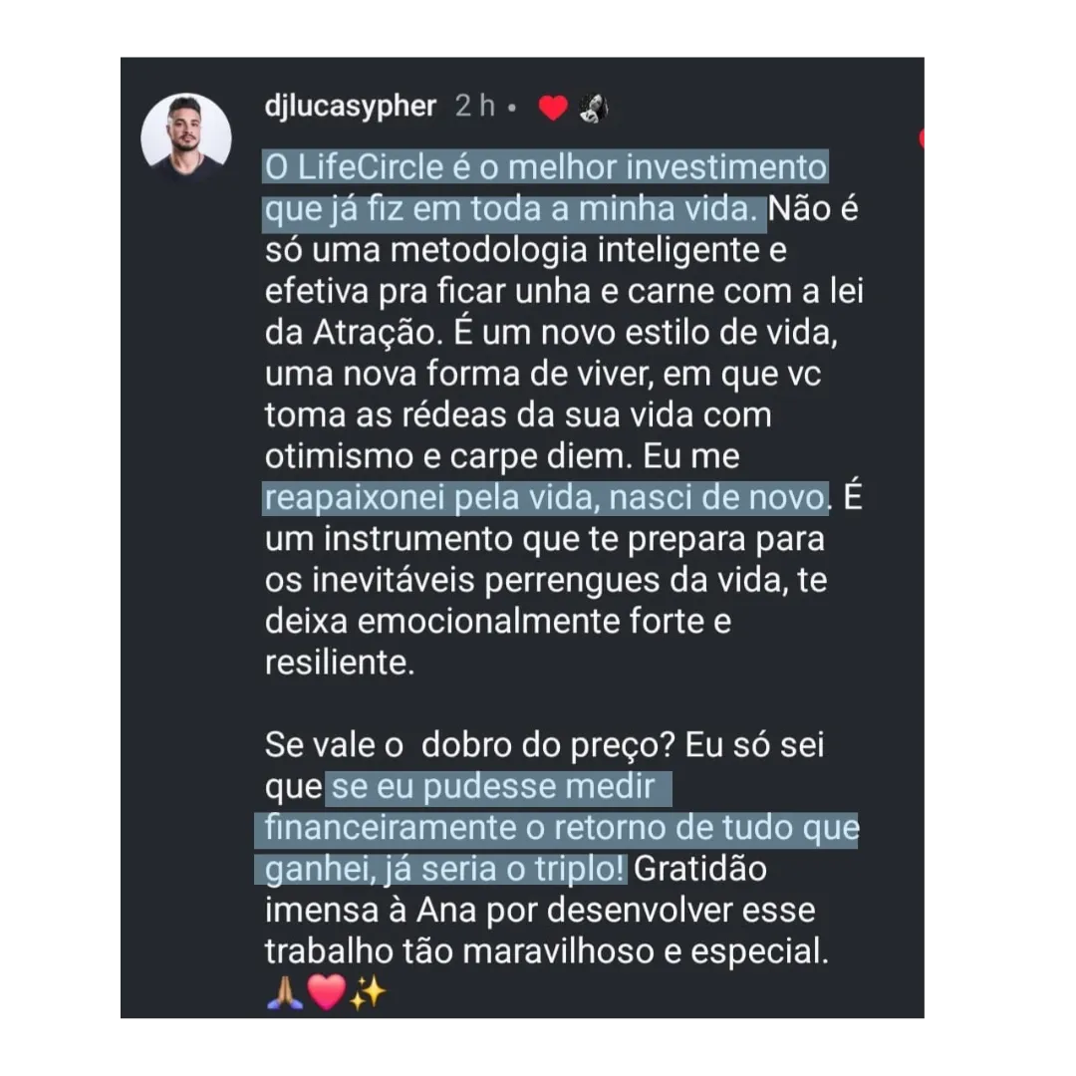Image resolution: width=1076 pixels, height=1076 pixels.
Task: Click the red heart like icon
Action: [553, 108]
